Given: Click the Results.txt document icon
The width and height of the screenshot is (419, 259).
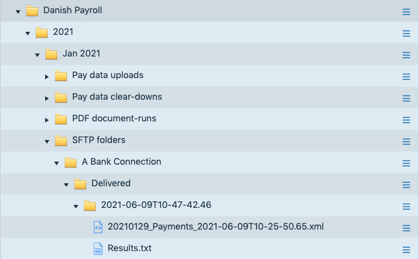Looking at the screenshot, I should pyautogui.click(x=98, y=248).
